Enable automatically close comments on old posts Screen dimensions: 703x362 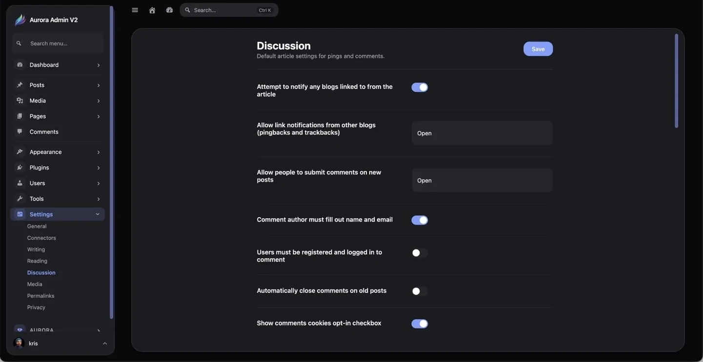pyautogui.click(x=420, y=291)
